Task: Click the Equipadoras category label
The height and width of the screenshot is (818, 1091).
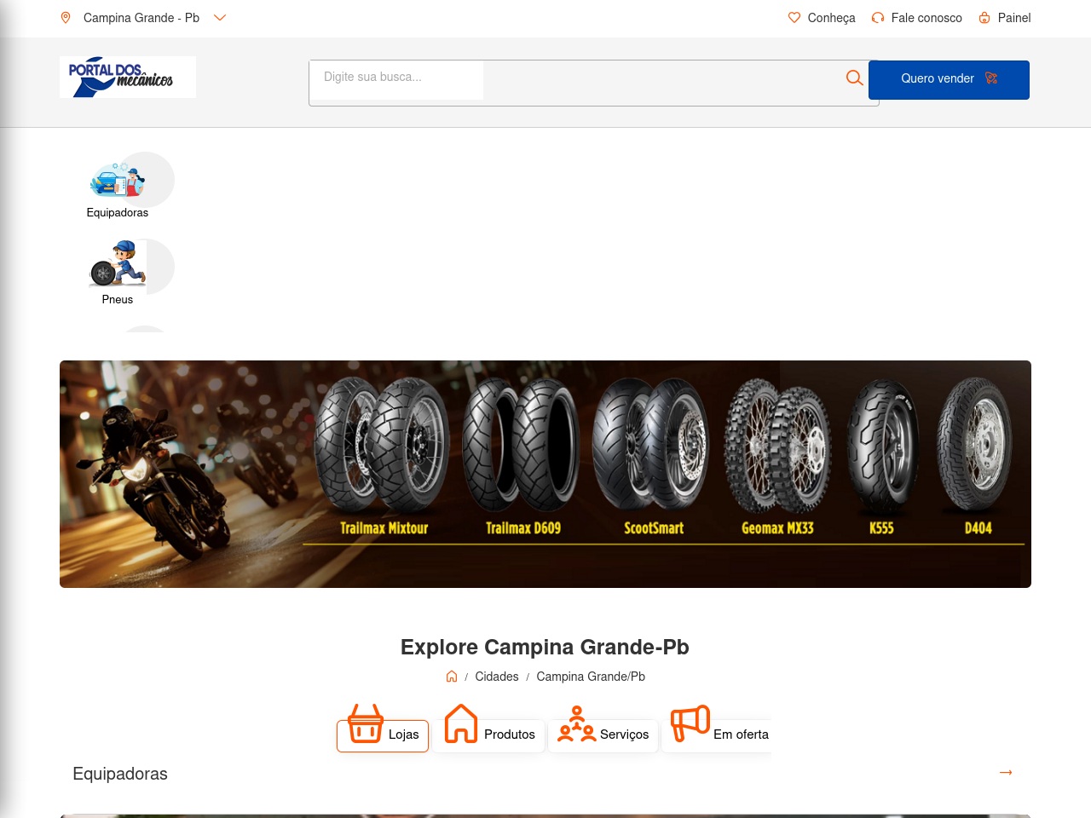Action: pos(118,213)
